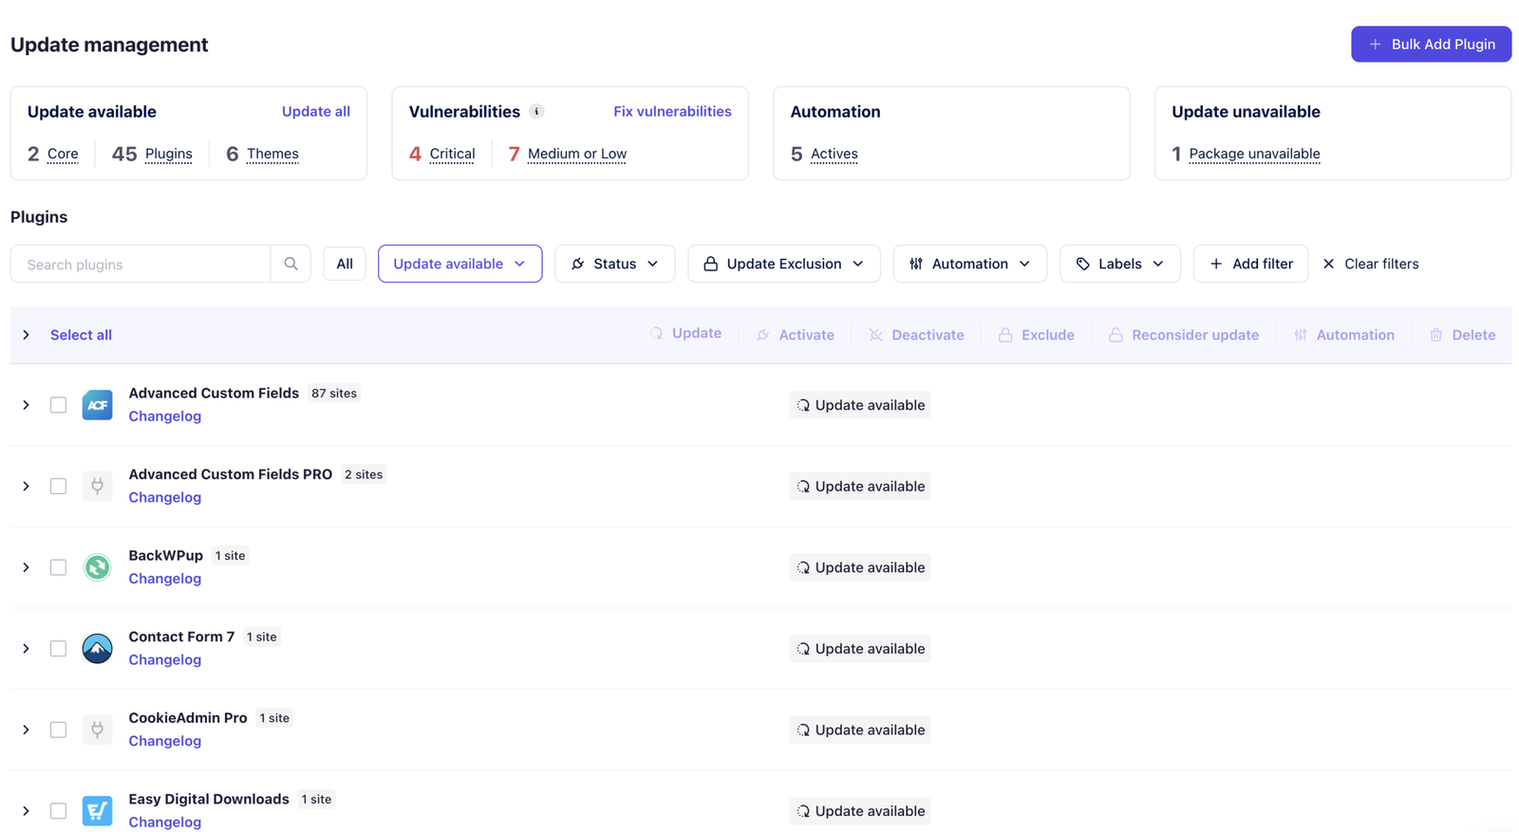The width and height of the screenshot is (1519, 832).
Task: Click the 87 sites badge
Action: tap(334, 393)
